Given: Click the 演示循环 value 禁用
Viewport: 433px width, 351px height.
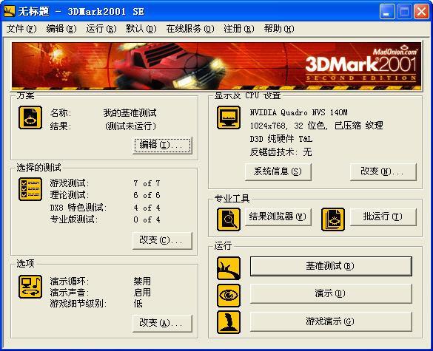Looking at the screenshot, I should [x=142, y=282].
